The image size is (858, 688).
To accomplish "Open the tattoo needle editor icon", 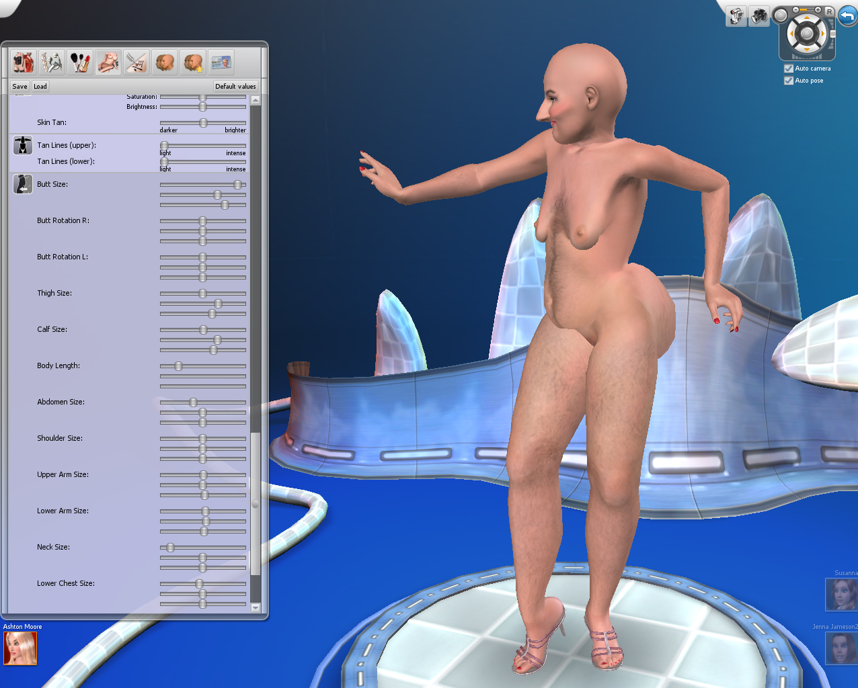I will (136, 62).
